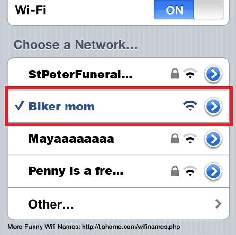
Task: Tap the lock icon beside Mayaaaaaaaa
Action: [175, 138]
